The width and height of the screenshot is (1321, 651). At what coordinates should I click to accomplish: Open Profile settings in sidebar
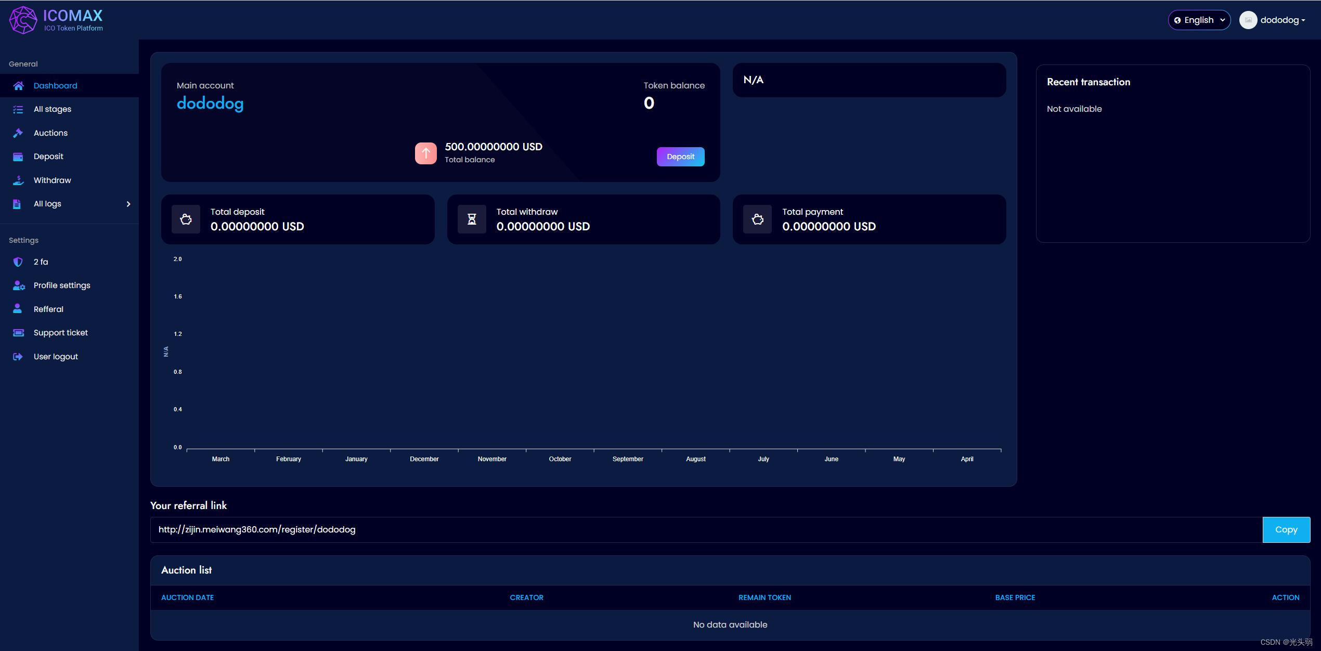[70, 285]
